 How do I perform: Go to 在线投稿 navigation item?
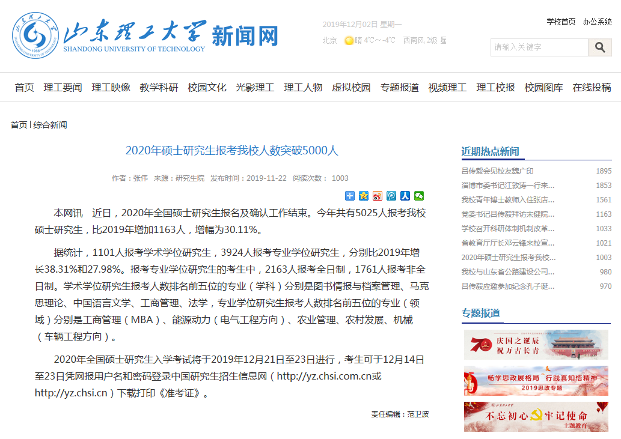point(592,88)
